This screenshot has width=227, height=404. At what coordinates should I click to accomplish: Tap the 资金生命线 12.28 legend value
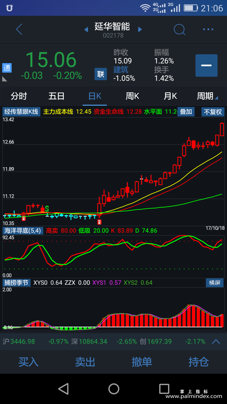pyautogui.click(x=118, y=112)
